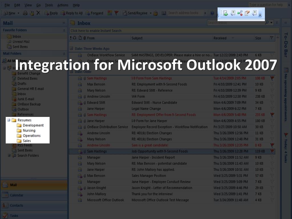
Task: Open the Go menu
Action: point(38,5)
